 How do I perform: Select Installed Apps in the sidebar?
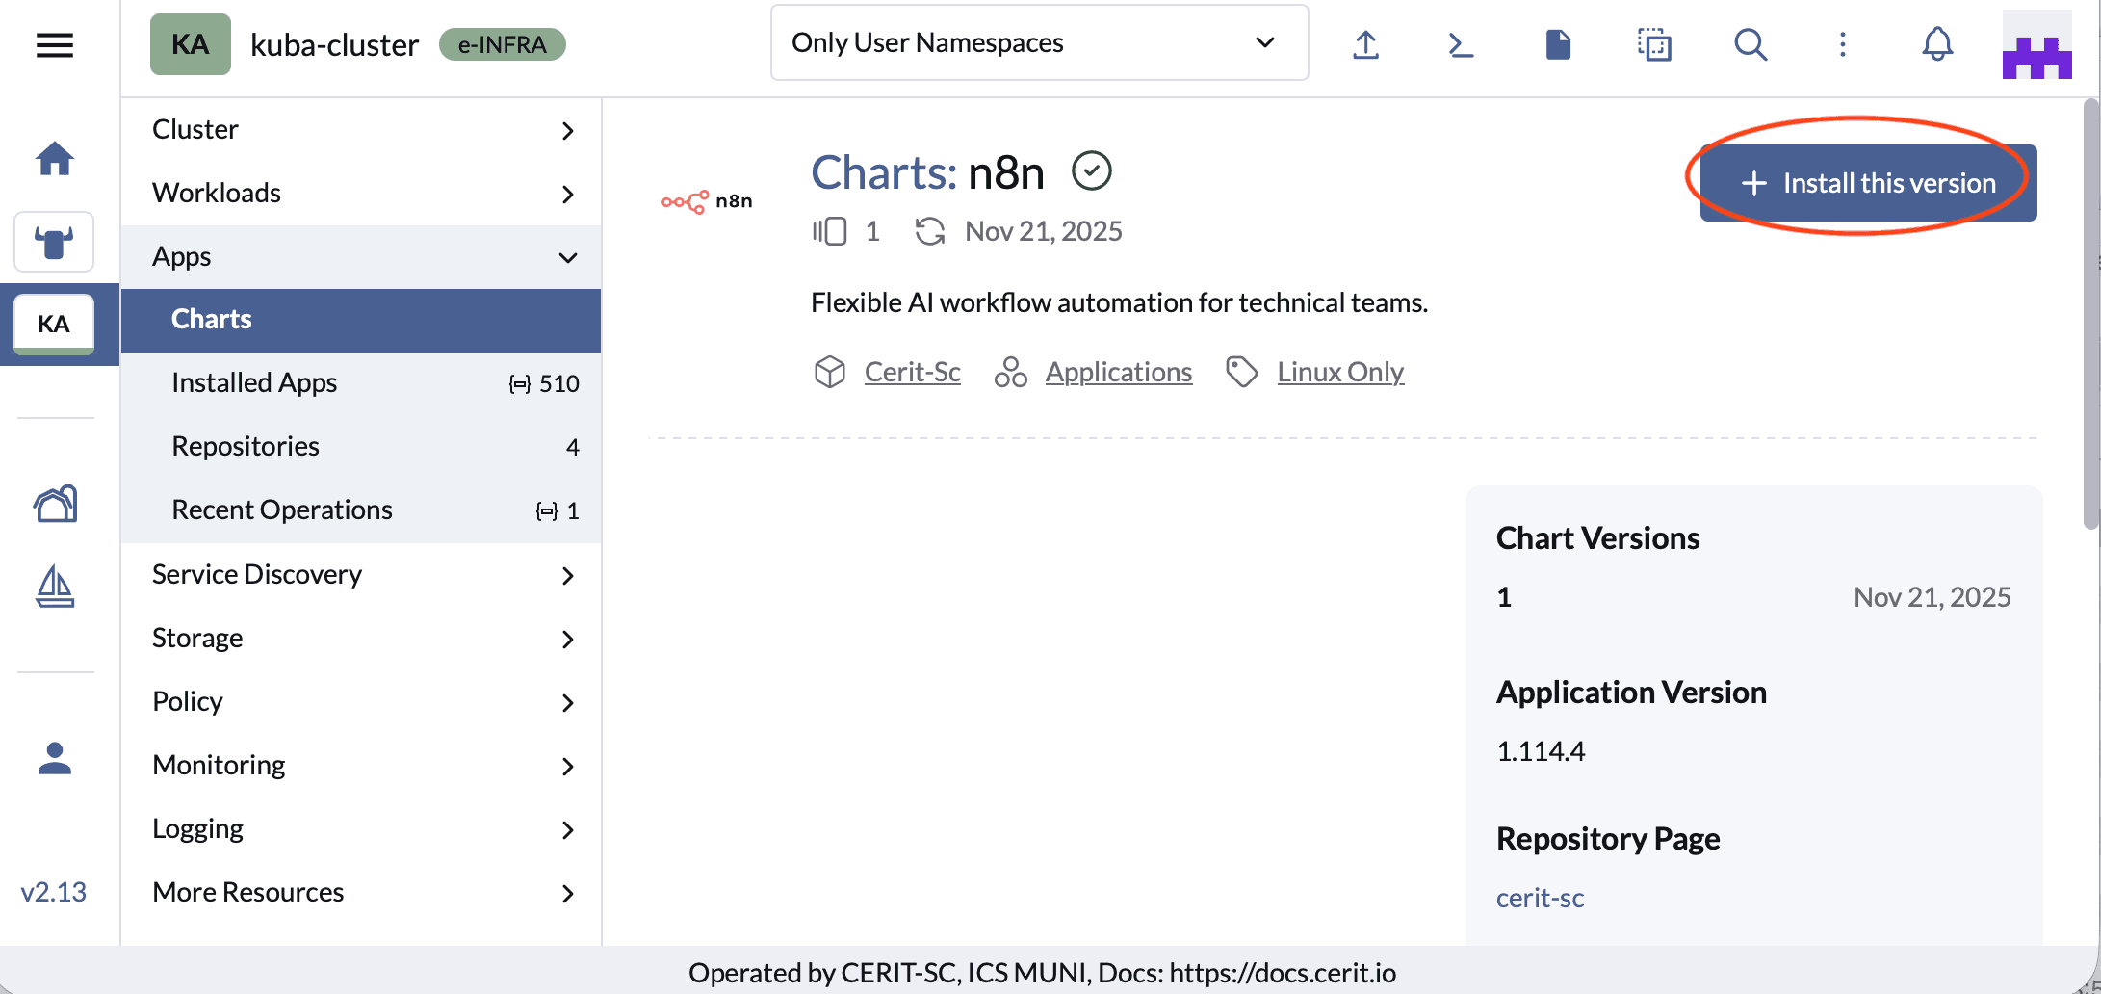pos(255,383)
